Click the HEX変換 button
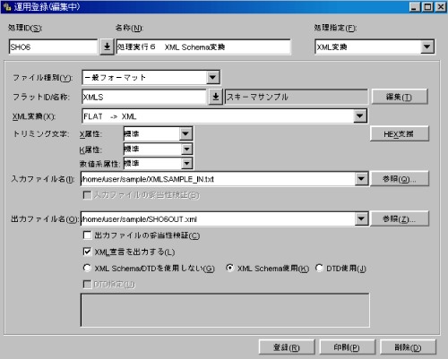This screenshot has width=448, height=359. [x=400, y=133]
